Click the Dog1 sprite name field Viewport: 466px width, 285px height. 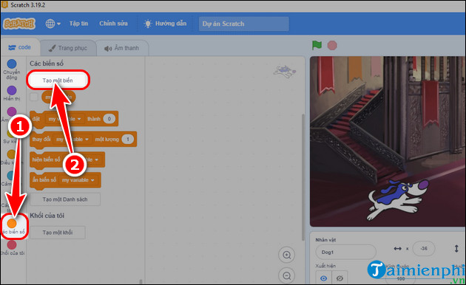point(345,252)
